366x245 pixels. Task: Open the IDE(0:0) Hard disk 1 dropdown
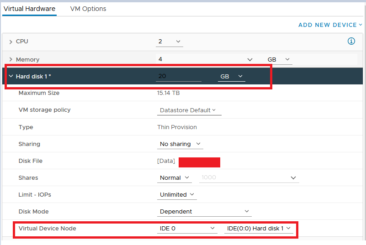click(x=258, y=229)
